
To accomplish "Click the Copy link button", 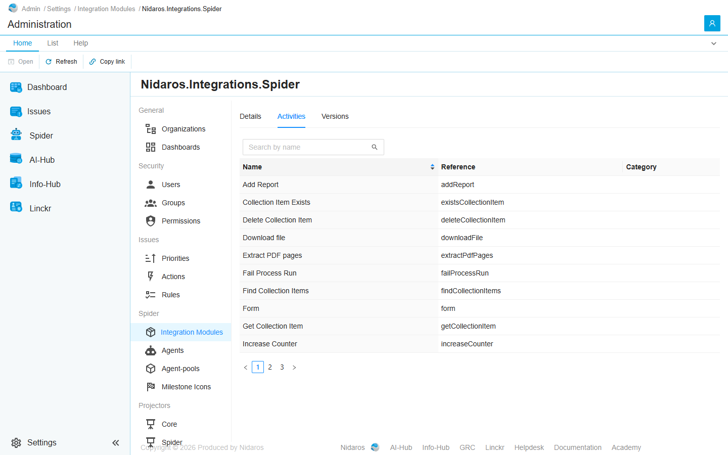I will 107,62.
